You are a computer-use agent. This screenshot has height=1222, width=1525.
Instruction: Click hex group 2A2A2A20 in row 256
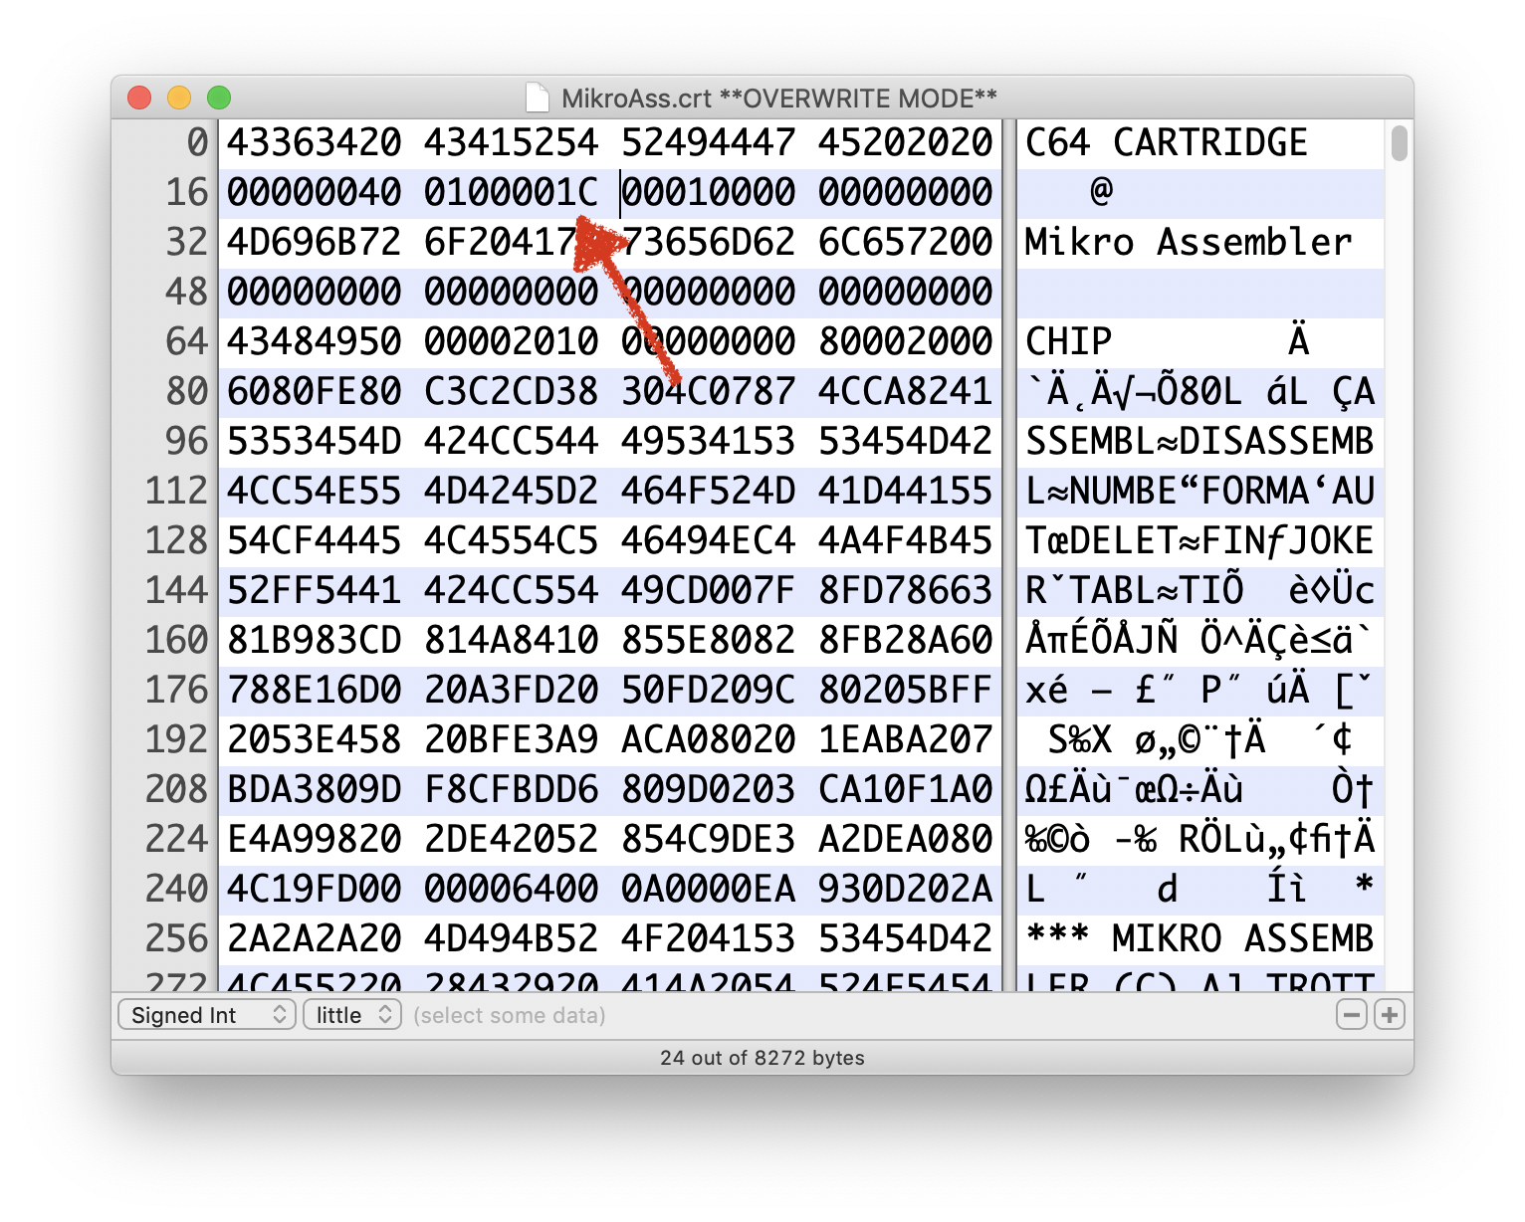315,938
